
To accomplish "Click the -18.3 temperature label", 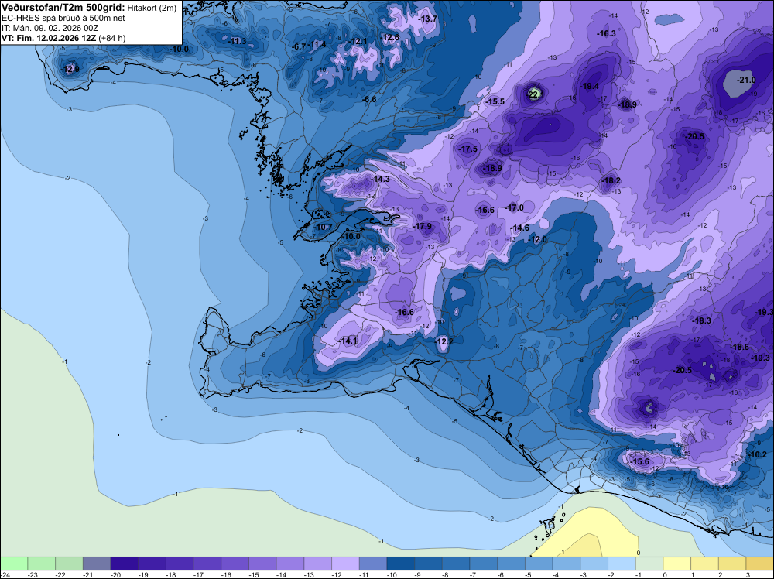I will (x=701, y=320).
